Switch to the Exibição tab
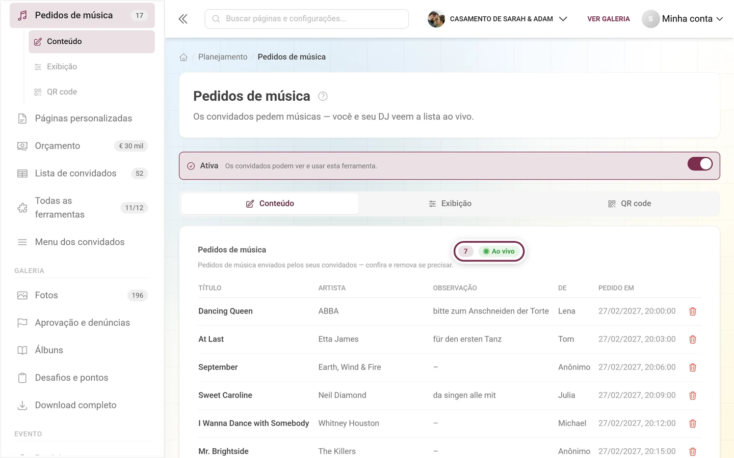This screenshot has height=458, width=734. click(450, 204)
